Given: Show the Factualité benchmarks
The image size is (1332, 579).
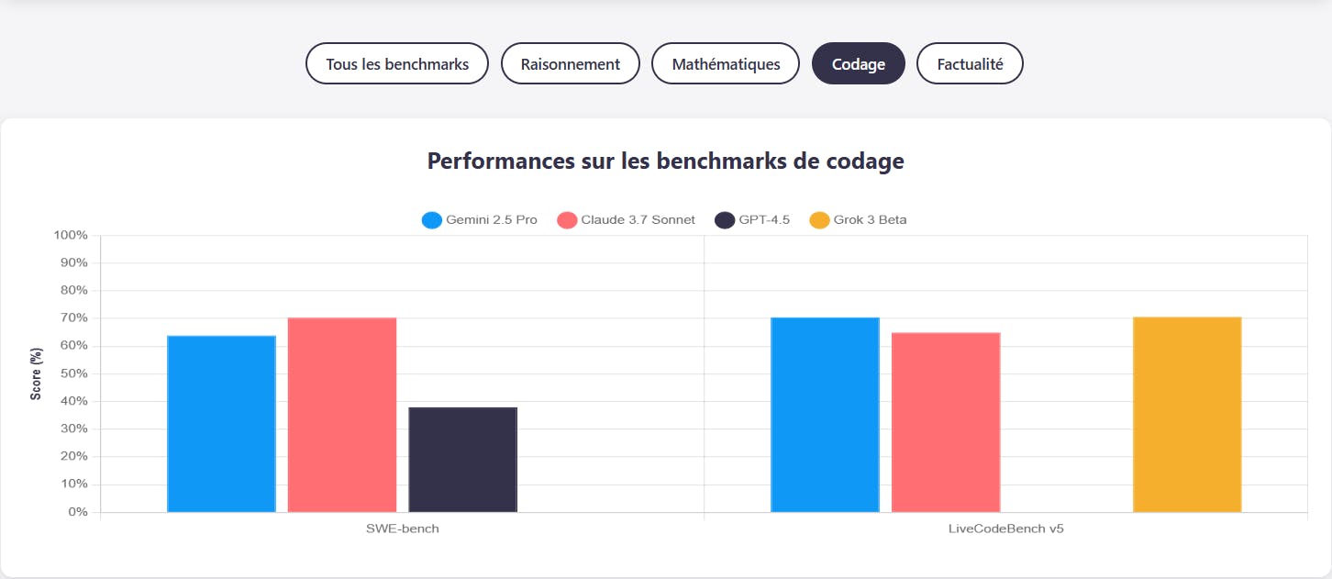Looking at the screenshot, I should 970,64.
